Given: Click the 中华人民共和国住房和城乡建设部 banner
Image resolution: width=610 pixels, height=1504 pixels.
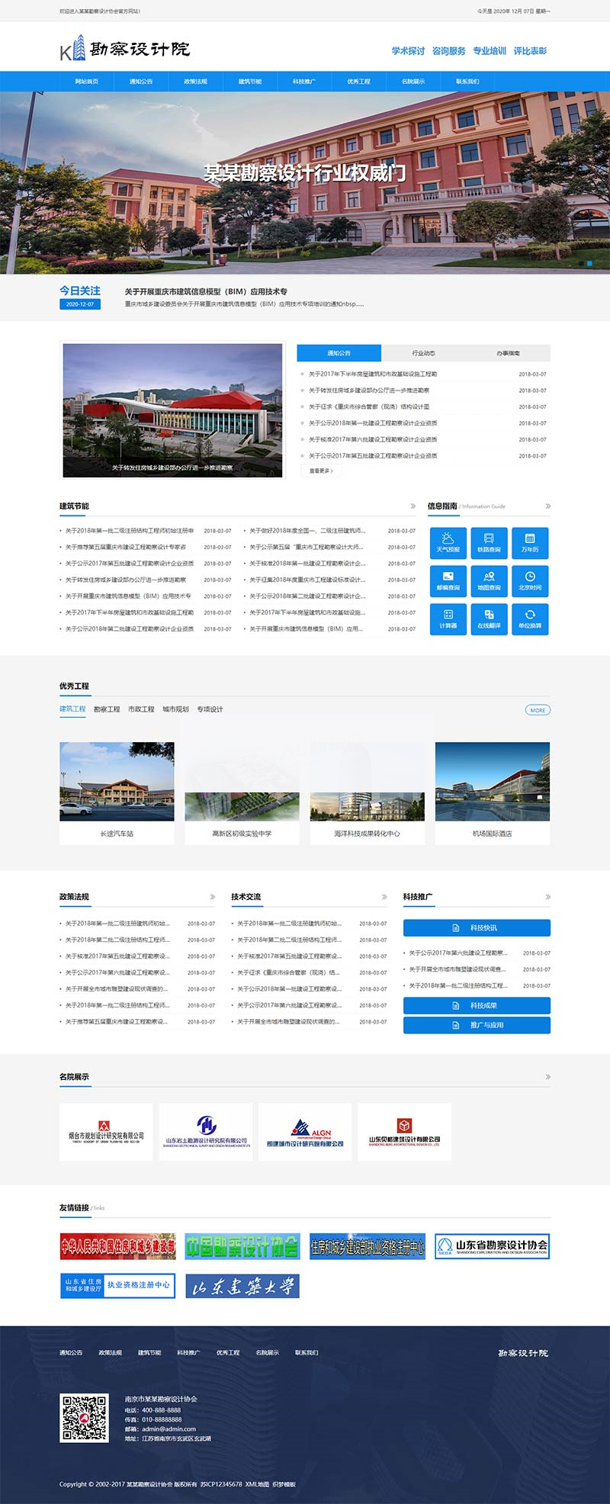Looking at the screenshot, I should point(117,1246).
